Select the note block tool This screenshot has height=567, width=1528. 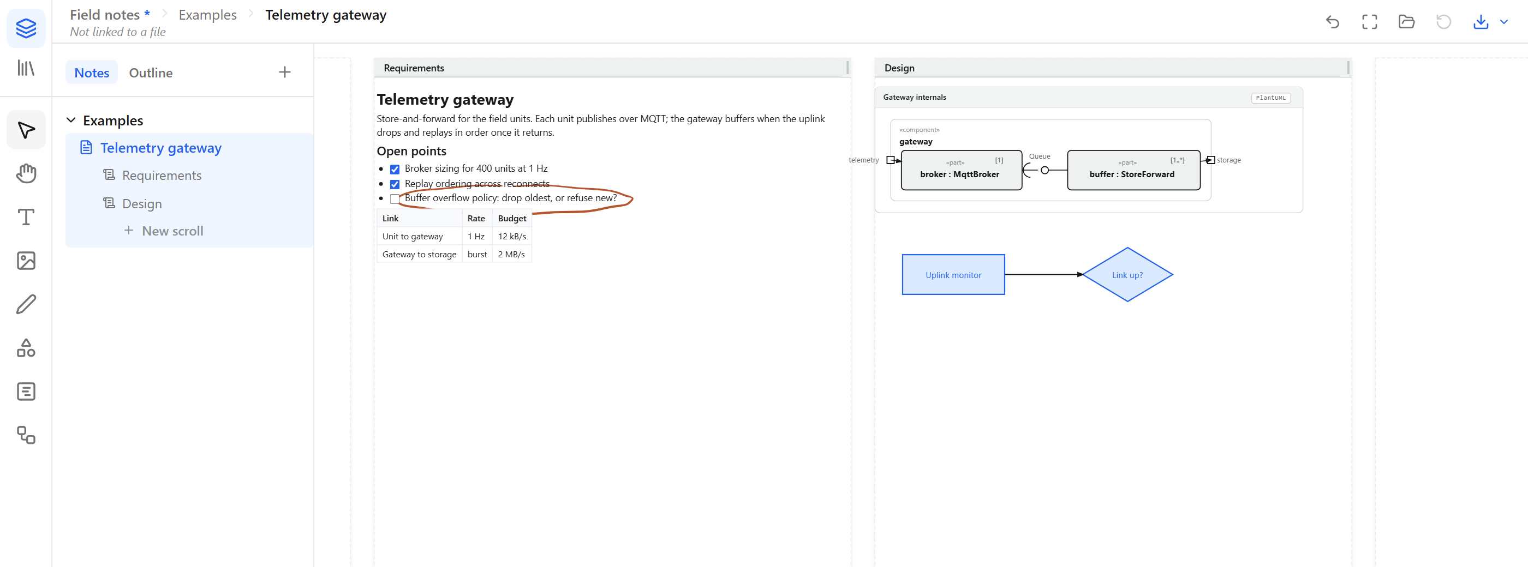tap(26, 391)
